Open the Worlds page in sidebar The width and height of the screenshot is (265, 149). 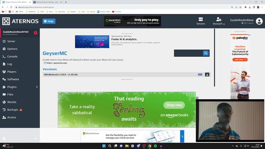pos(12,102)
